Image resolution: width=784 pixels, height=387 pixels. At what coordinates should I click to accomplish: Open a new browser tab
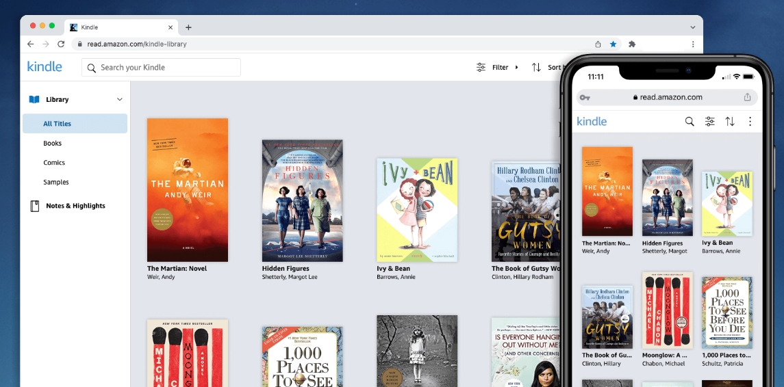click(188, 27)
